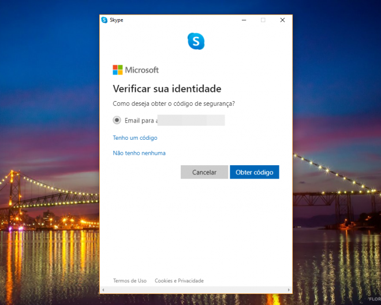Screen dimensions: 381x305
Task: Click the horizontal scrollbar track
Action: click(196, 289)
